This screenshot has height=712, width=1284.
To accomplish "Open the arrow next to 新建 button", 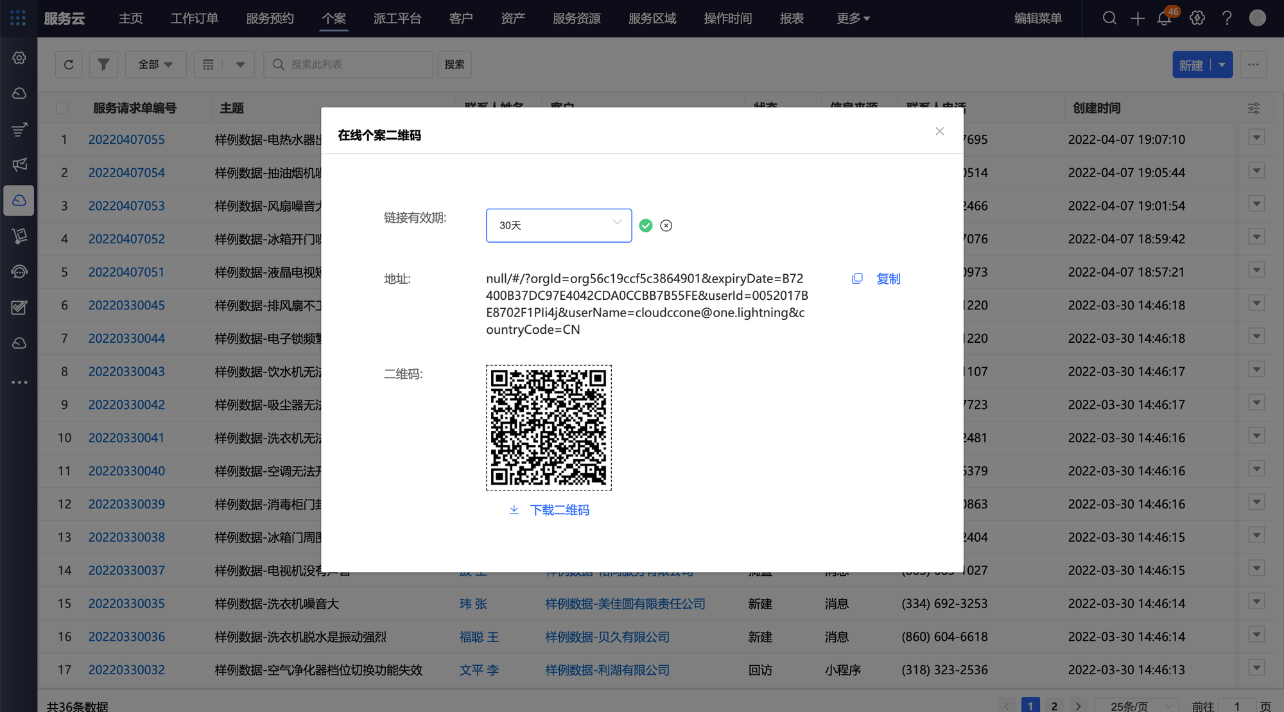I will (x=1222, y=65).
